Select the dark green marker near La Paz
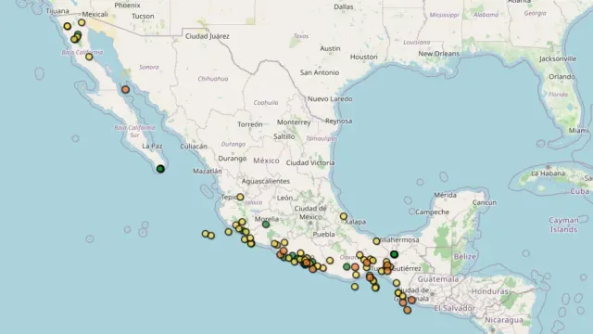Viewport: 593px width, 334px height. point(160,169)
